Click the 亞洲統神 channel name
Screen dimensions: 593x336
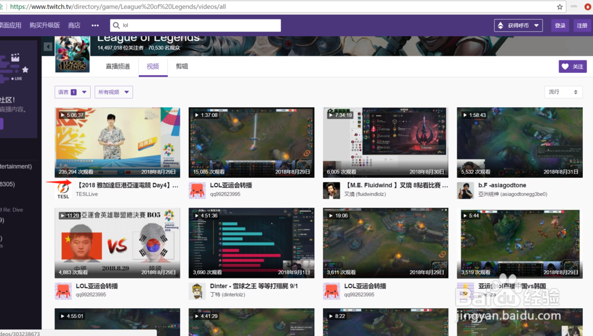coord(513,194)
